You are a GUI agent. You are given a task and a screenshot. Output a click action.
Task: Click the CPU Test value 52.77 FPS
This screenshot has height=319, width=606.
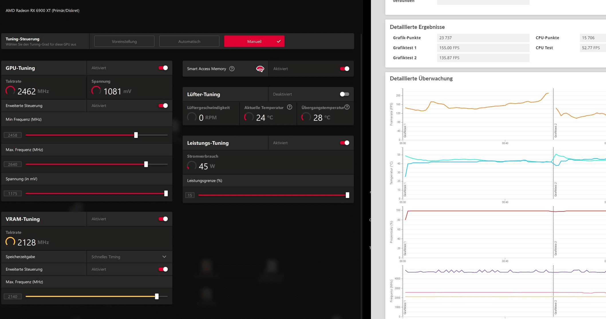pos(593,48)
